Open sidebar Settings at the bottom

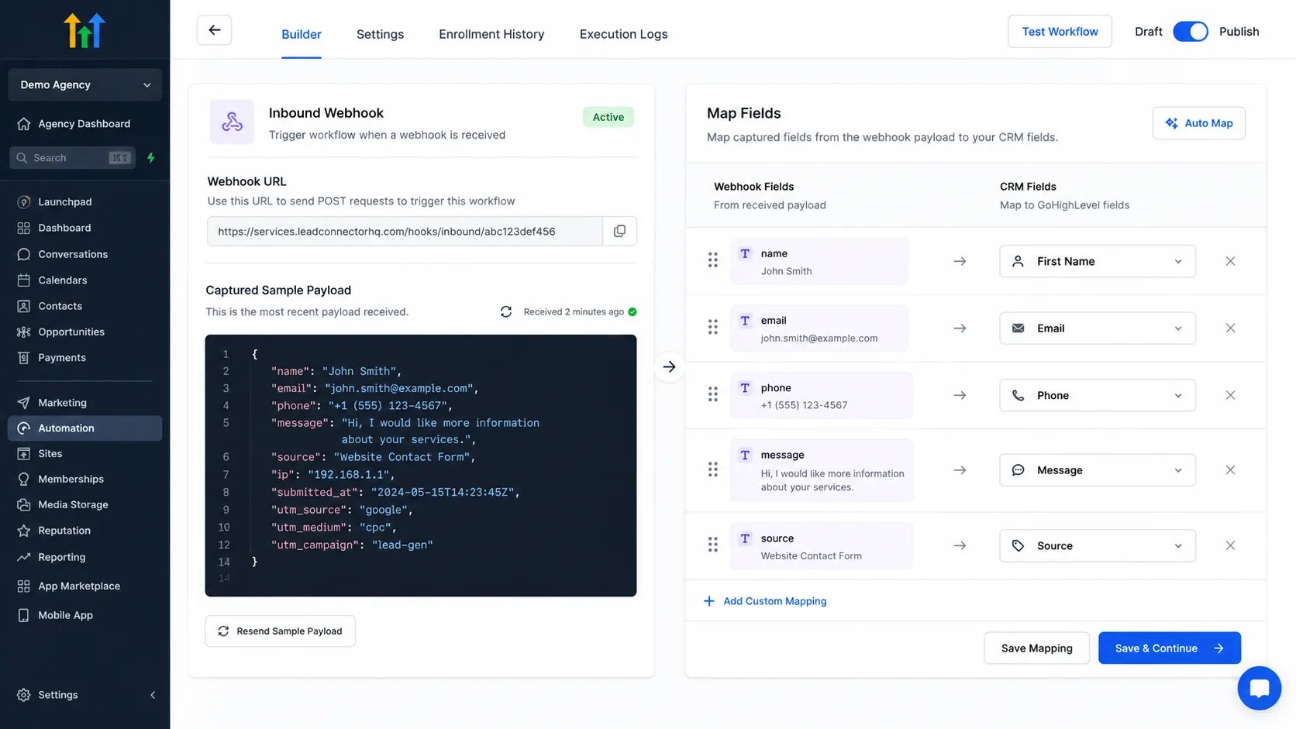tap(58, 695)
